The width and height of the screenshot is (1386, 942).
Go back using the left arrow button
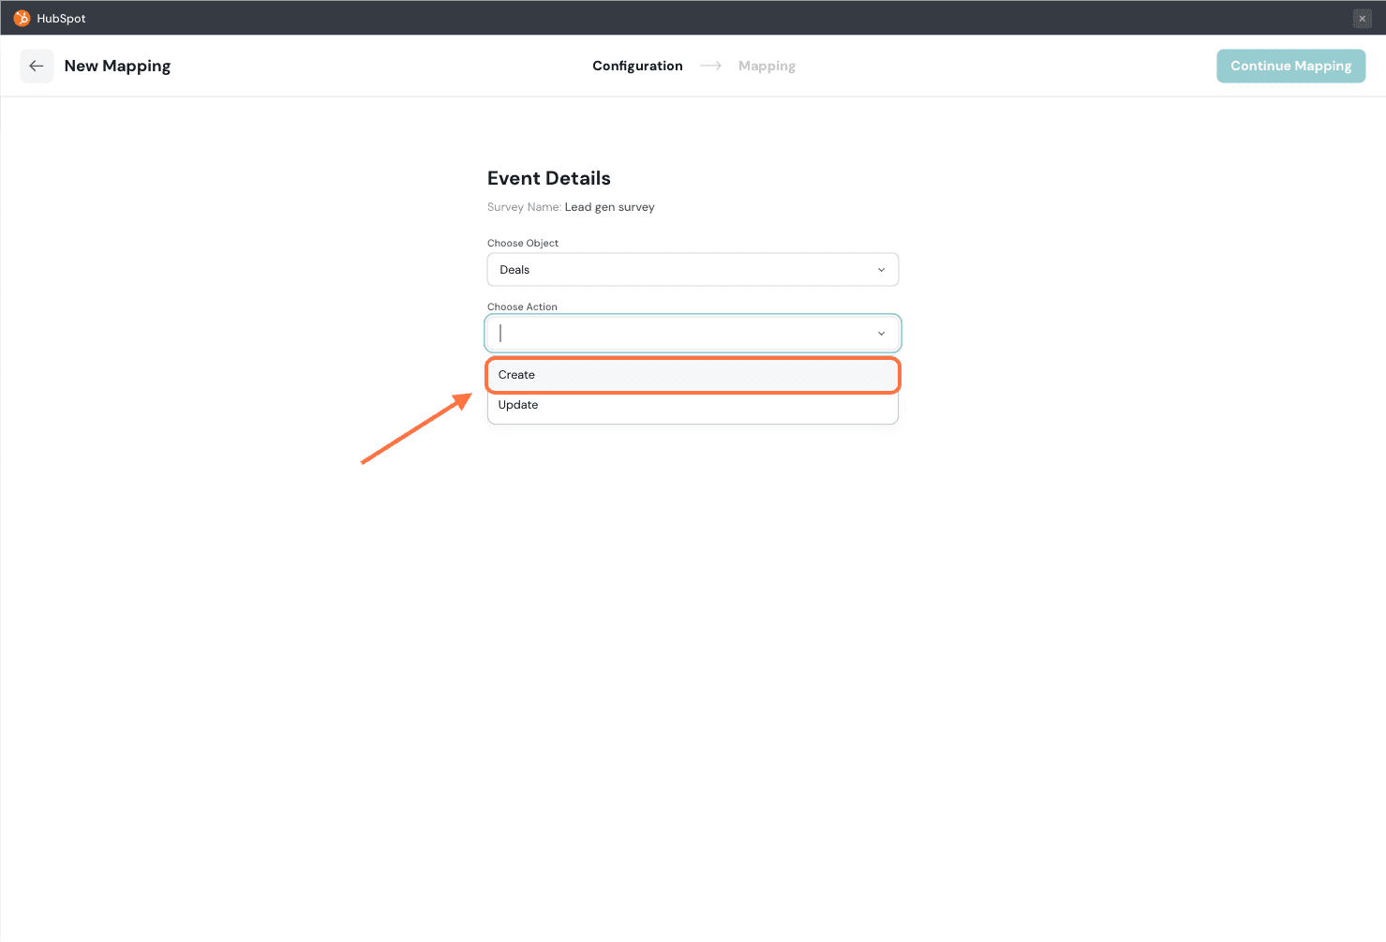37,66
